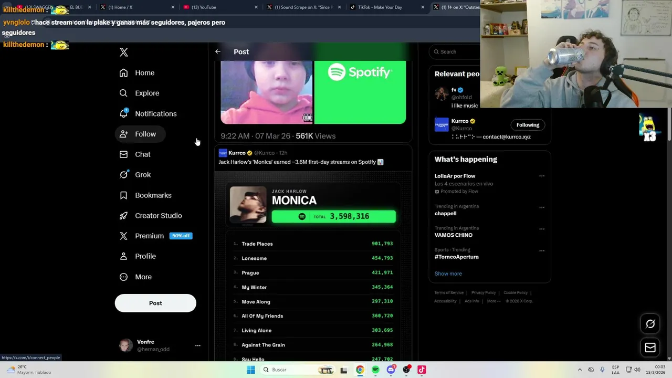Viewport: 672px width, 378px height.
Task: Open Chat from the sidebar
Action: pos(135,154)
